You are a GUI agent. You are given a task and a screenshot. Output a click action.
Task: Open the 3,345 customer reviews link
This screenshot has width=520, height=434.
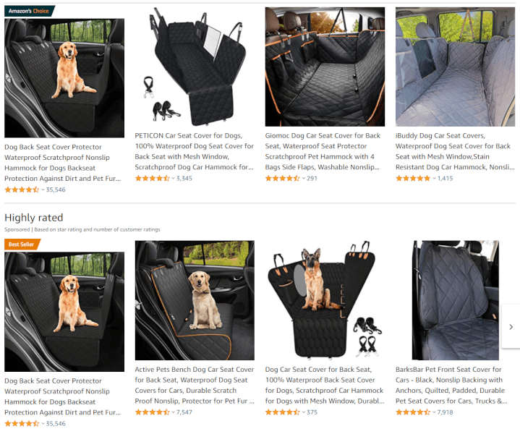[x=184, y=178]
